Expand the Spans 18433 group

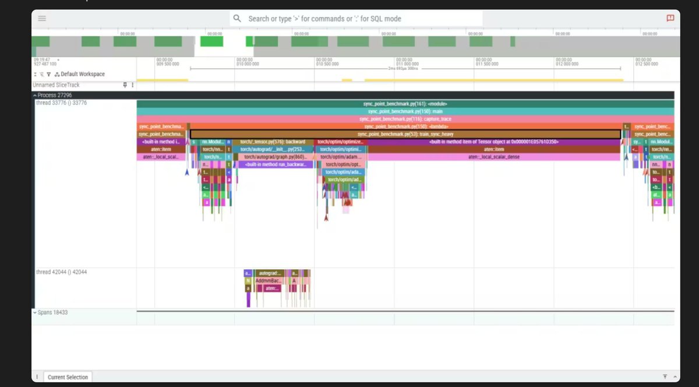(x=35, y=312)
